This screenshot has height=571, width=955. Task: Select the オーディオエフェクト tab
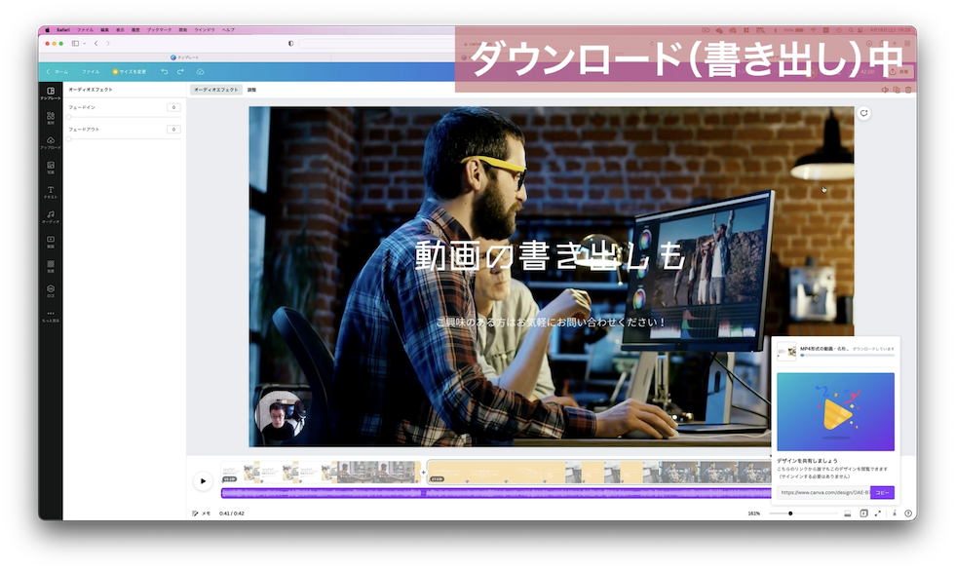click(x=215, y=90)
